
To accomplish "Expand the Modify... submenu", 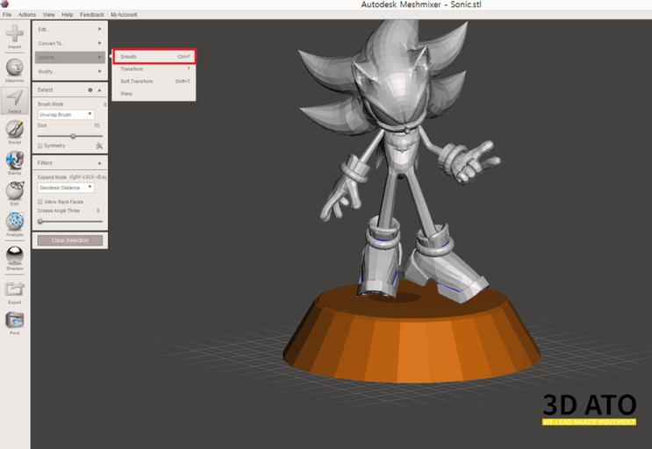I will coord(70,71).
